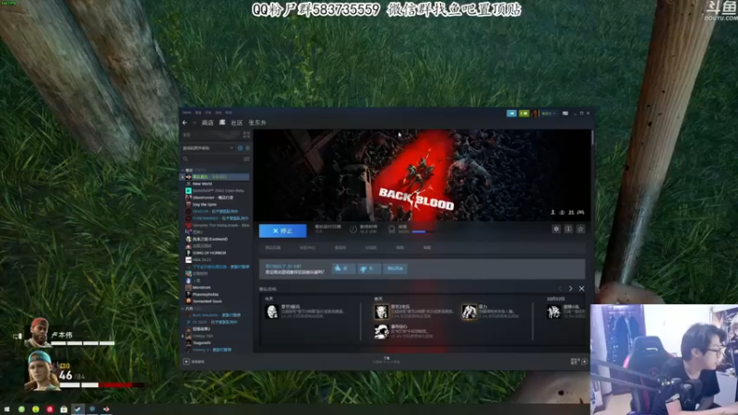Click the achievements progress bar
This screenshot has height=415, width=738.
(423, 231)
